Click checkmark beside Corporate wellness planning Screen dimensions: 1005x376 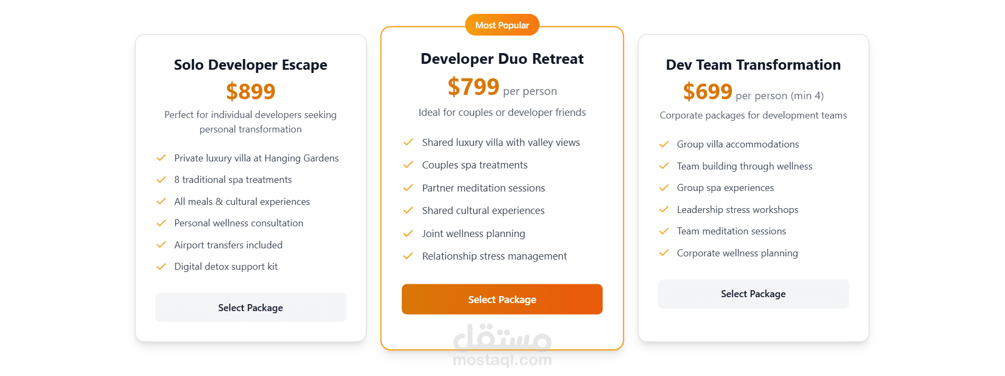click(664, 253)
